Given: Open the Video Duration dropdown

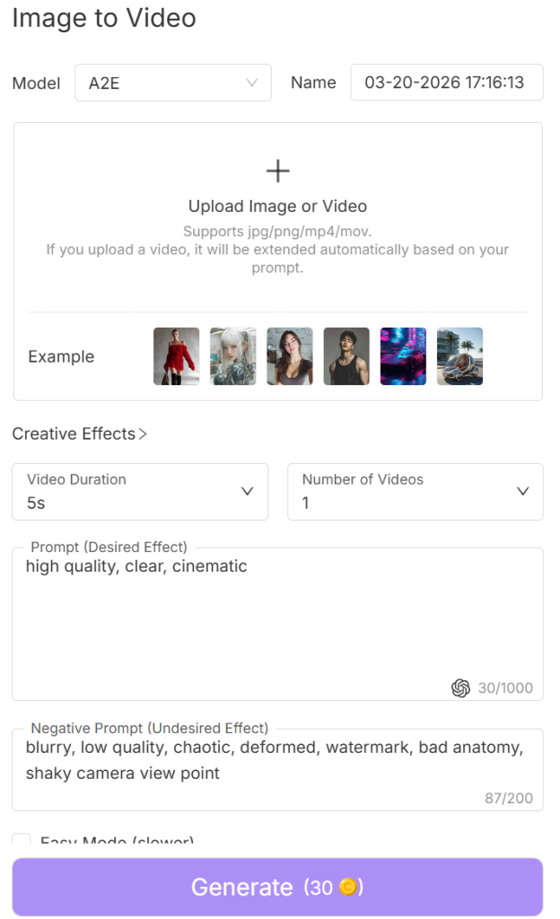Looking at the screenshot, I should coord(140,492).
